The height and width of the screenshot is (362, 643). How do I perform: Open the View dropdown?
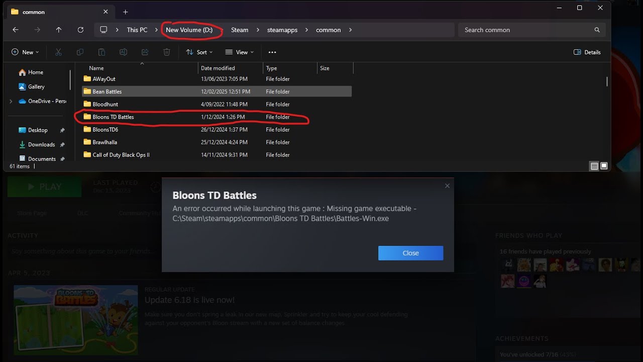coord(240,52)
